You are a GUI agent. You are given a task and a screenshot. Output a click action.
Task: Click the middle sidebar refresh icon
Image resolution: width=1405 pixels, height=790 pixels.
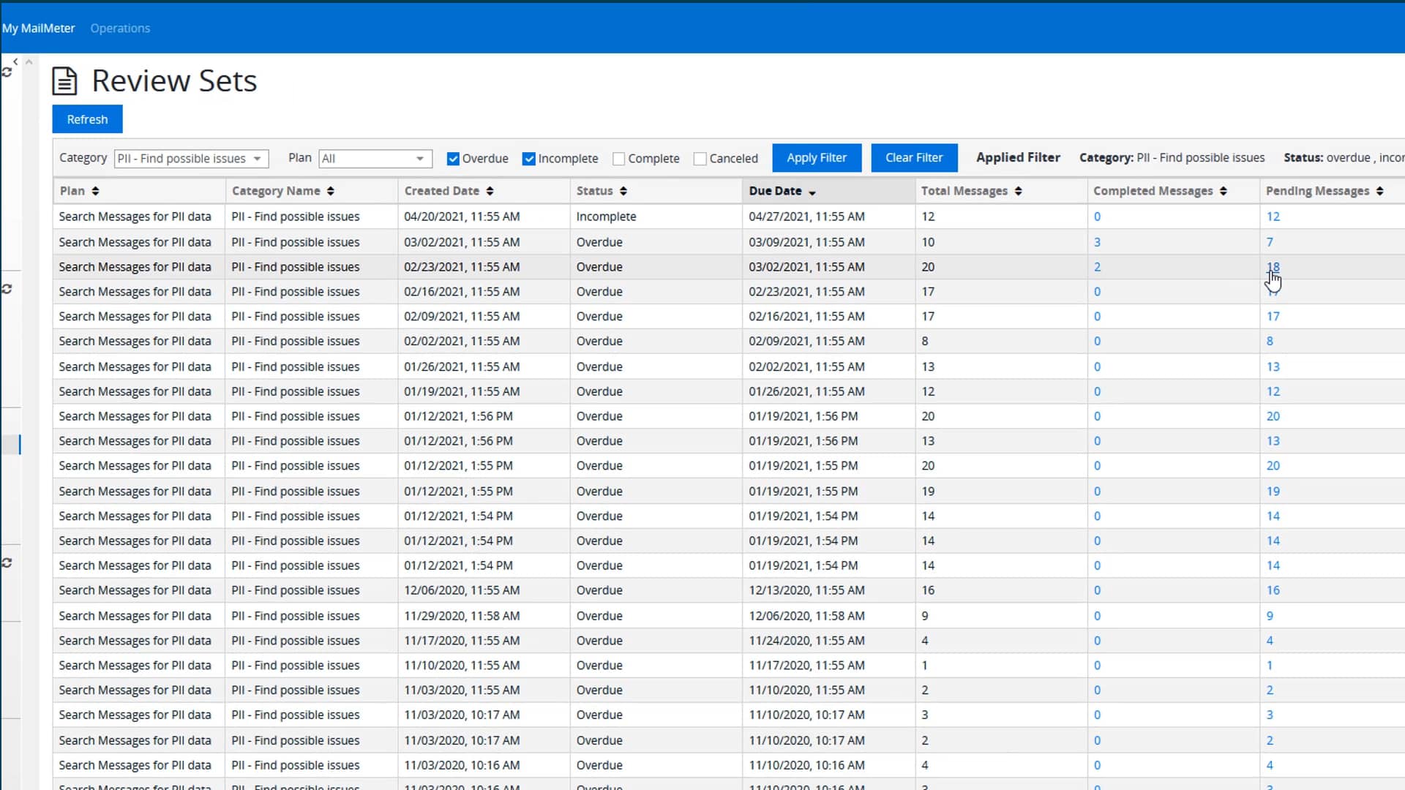(7, 289)
